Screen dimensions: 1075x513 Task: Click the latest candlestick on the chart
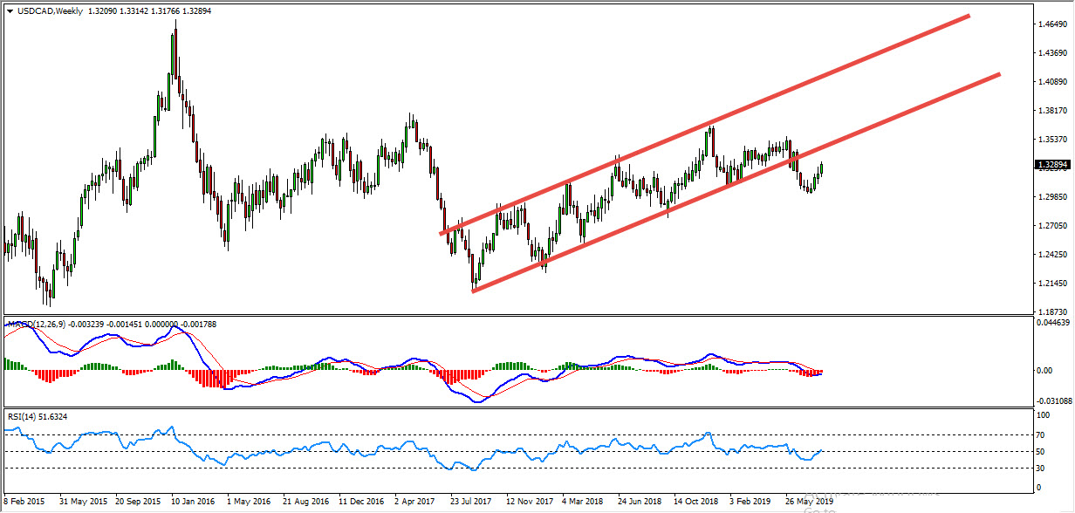pyautogui.click(x=821, y=169)
